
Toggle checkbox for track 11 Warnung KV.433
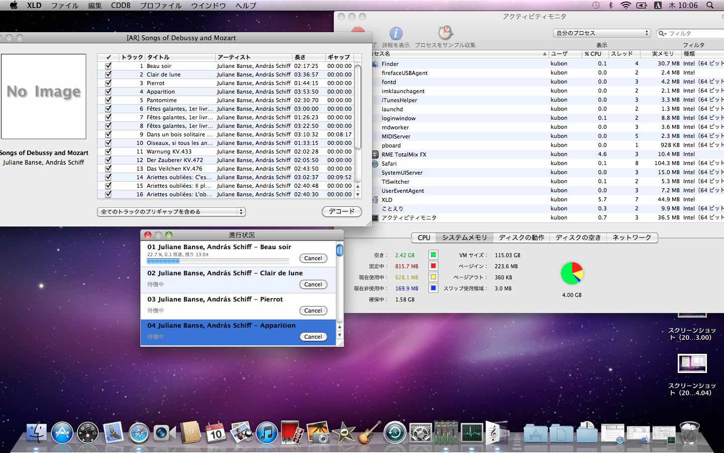tap(108, 152)
